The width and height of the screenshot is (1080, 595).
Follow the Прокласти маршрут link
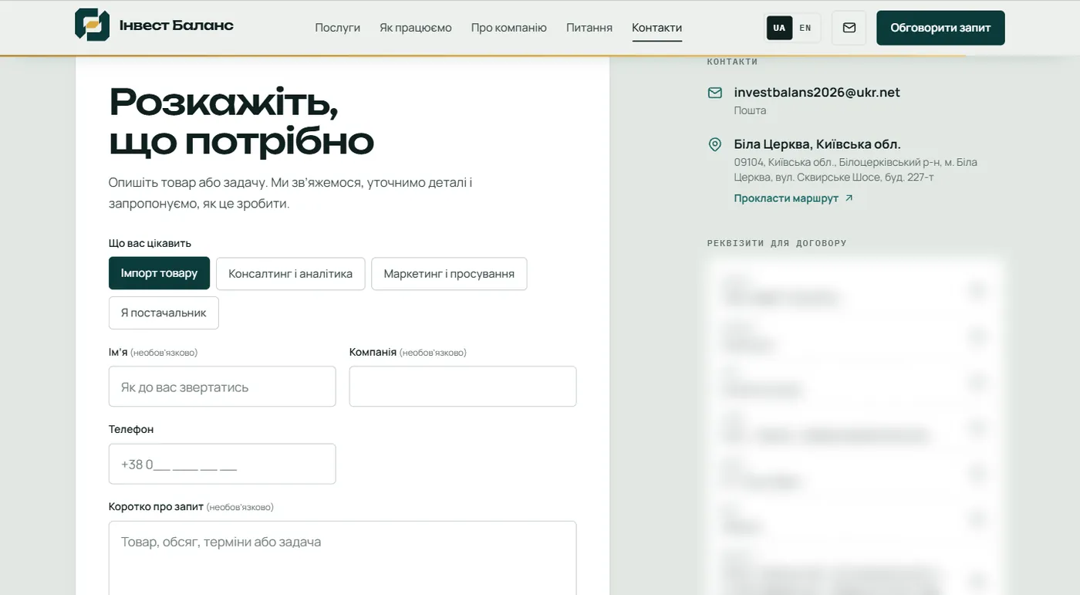pos(794,198)
